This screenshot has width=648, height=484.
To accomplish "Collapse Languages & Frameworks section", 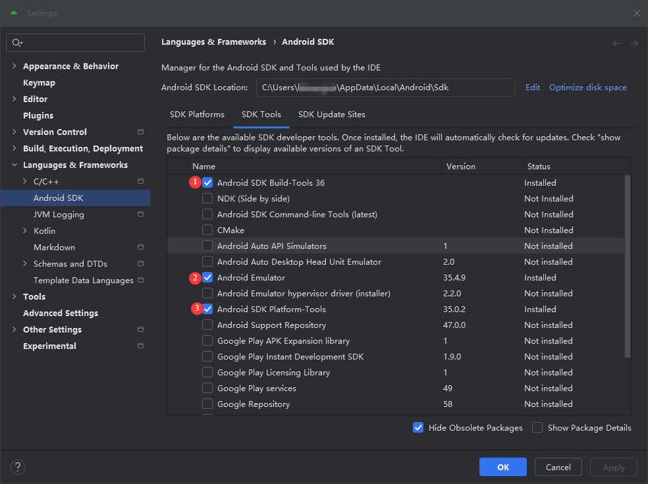I will [x=14, y=165].
